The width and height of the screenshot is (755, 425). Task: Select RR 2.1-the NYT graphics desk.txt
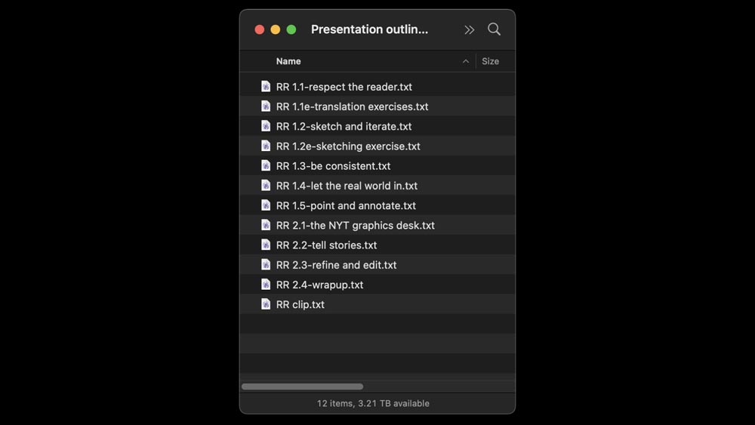click(x=355, y=225)
